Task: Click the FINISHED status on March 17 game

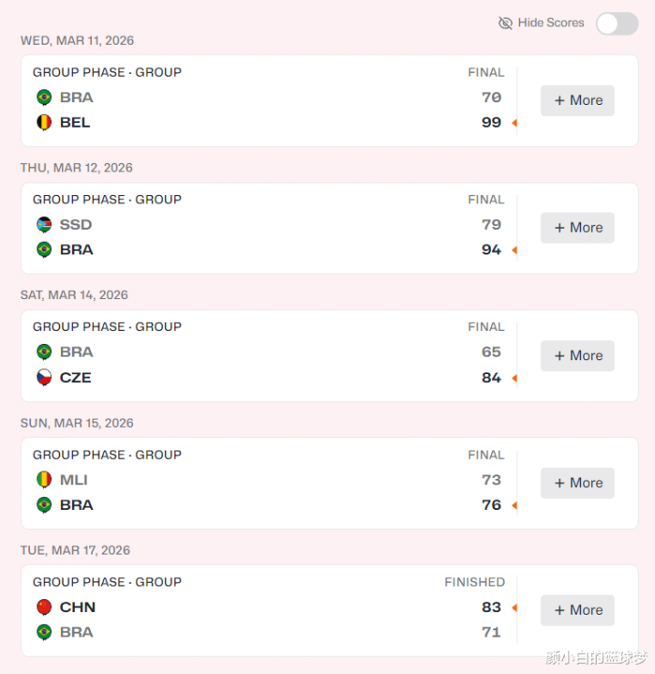Action: pos(474,582)
